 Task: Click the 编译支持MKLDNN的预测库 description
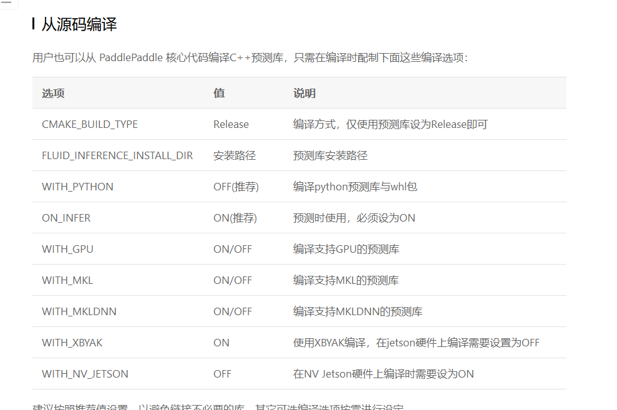(357, 311)
